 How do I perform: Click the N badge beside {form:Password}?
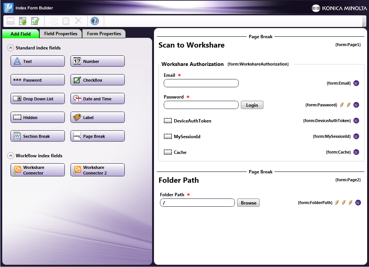[x=356, y=105]
